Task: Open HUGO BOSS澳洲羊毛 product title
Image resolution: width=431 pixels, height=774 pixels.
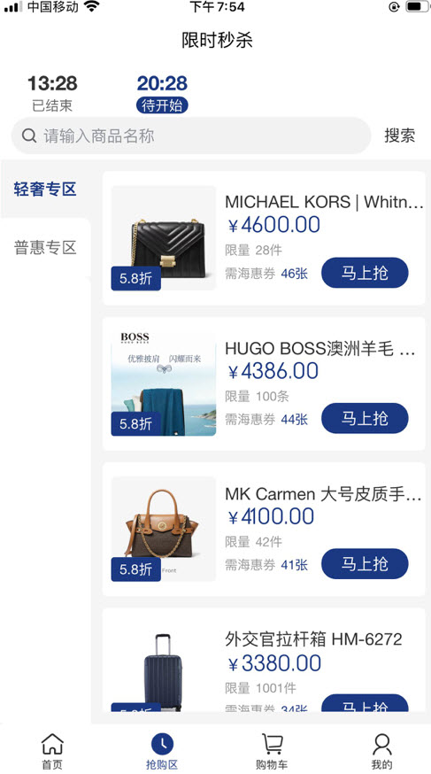Action: (x=320, y=349)
